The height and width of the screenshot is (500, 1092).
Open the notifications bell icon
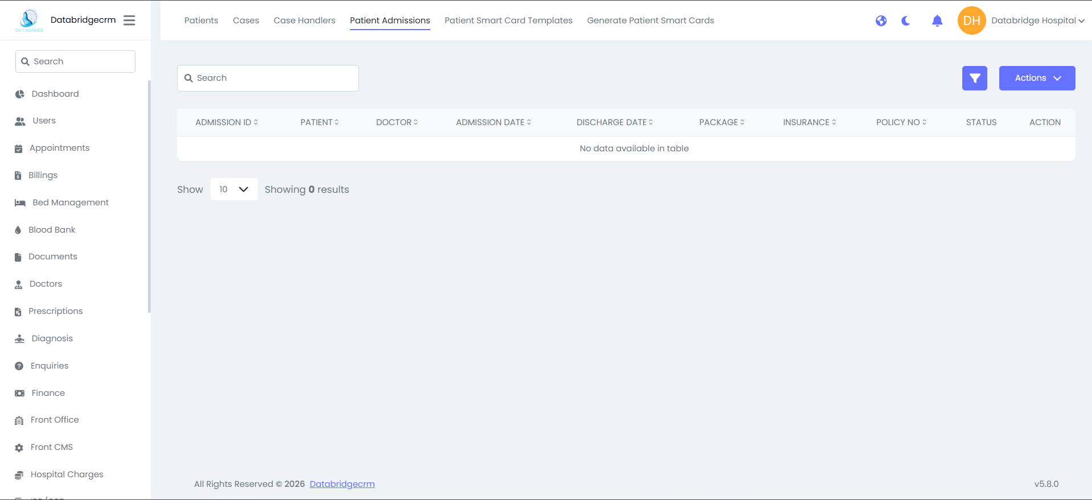(x=937, y=21)
